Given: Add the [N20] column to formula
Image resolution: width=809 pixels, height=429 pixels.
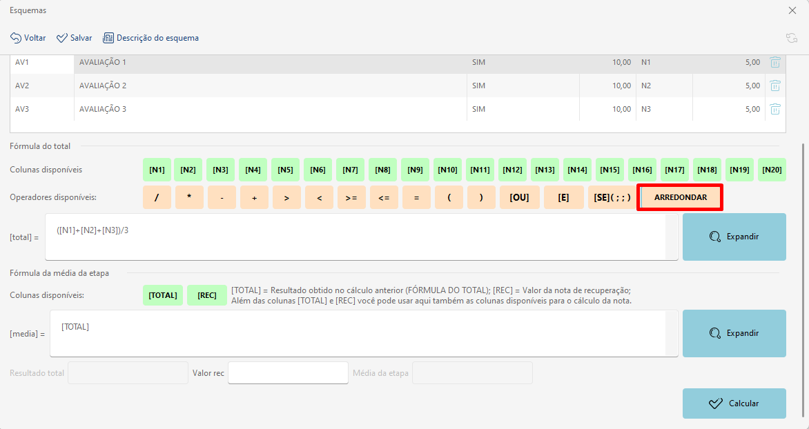Looking at the screenshot, I should tap(772, 170).
